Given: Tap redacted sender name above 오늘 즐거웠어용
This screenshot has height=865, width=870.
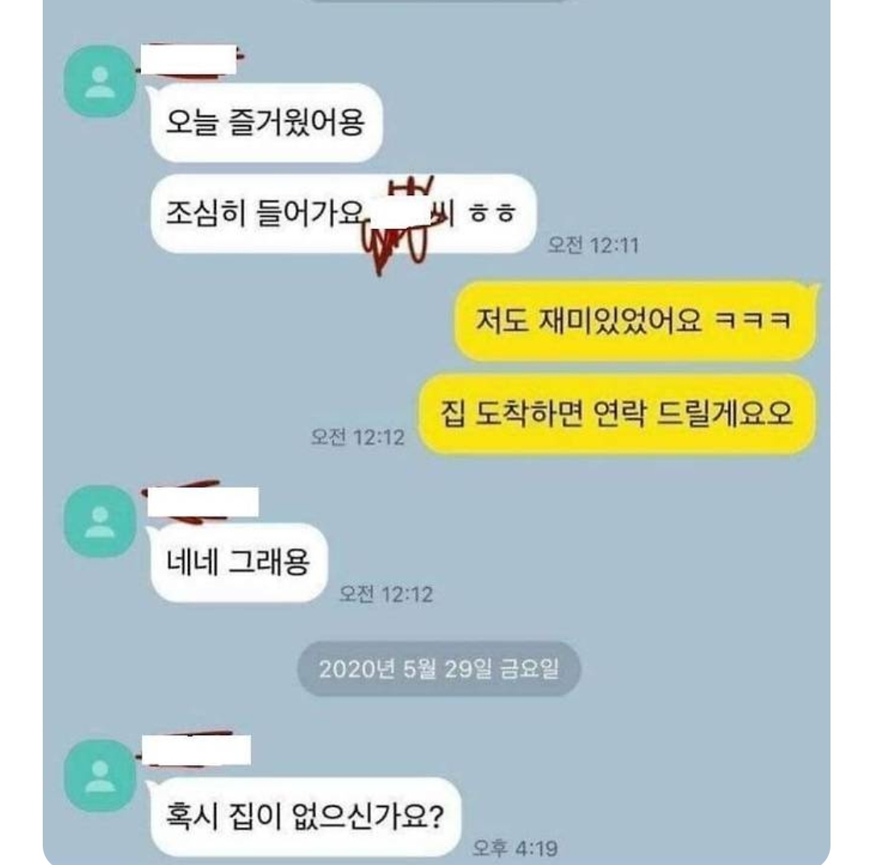Looking at the screenshot, I should coord(189,60).
